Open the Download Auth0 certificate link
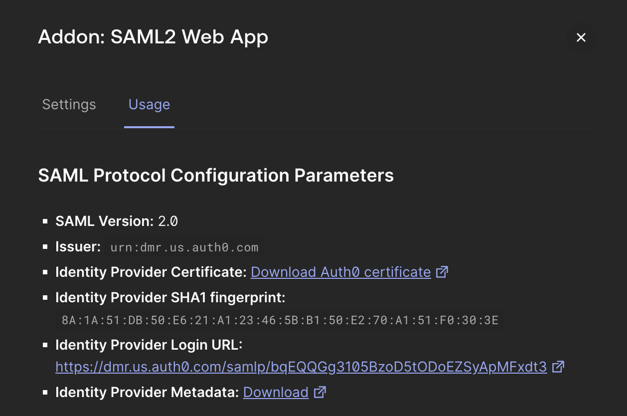 (340, 272)
